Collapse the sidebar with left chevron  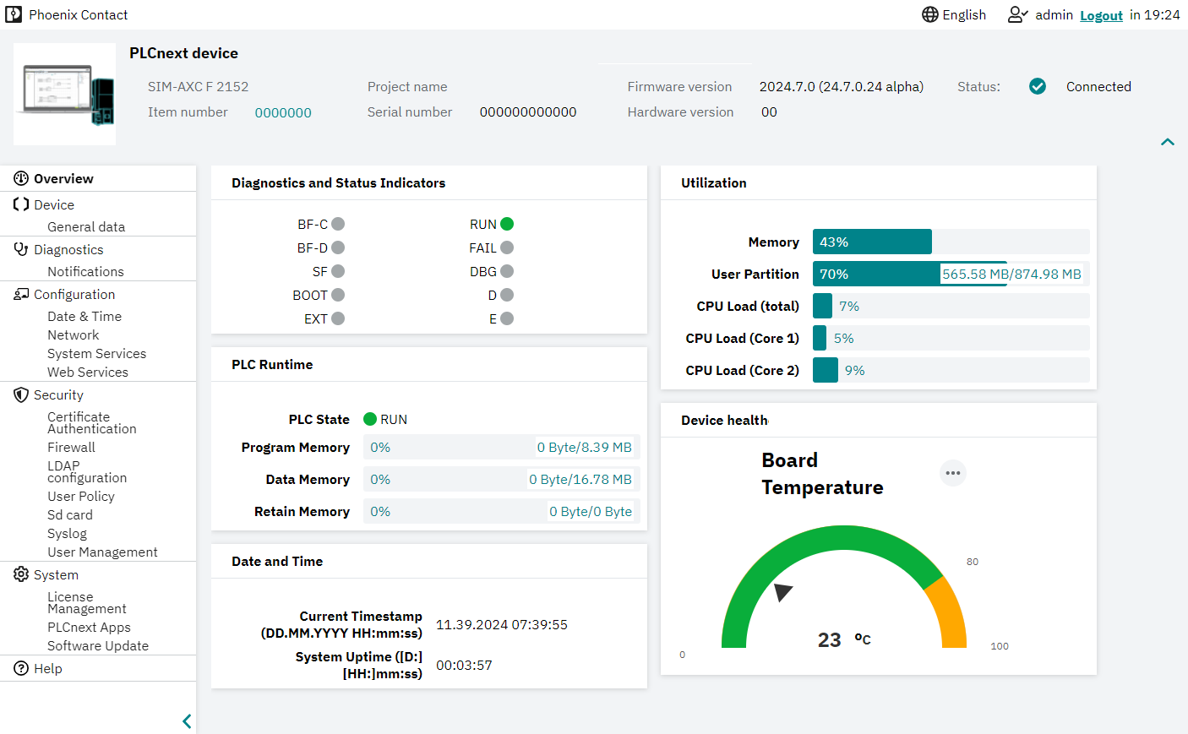point(187,721)
